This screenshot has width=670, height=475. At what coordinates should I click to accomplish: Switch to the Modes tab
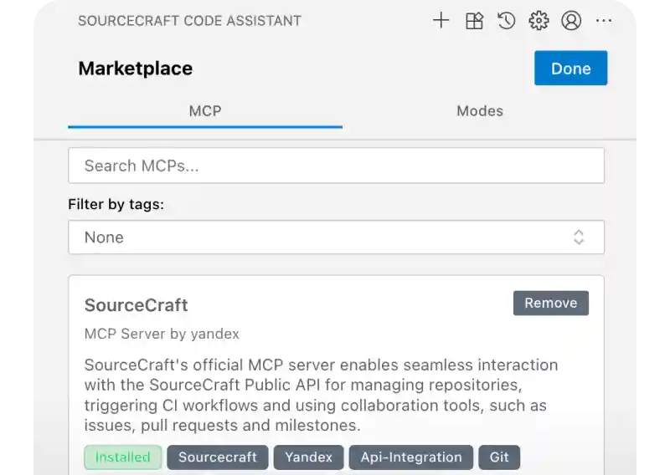click(480, 110)
